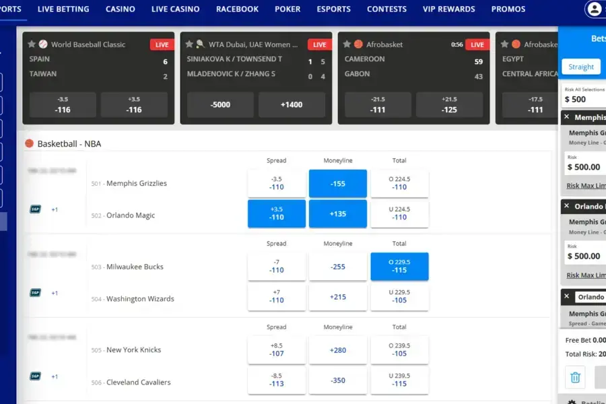Navigate to Racebook
This screenshot has width=606, height=404.
237,9
